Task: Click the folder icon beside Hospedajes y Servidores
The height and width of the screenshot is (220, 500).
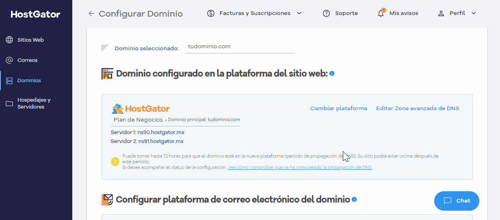Action: pos(9,103)
